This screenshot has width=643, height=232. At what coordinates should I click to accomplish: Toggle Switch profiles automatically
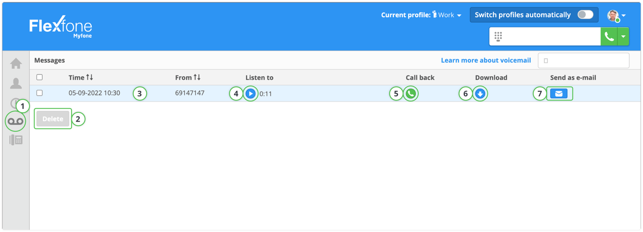click(585, 15)
